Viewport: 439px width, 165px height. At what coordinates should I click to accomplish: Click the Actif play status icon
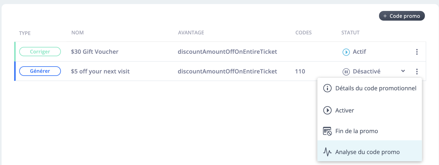pyautogui.click(x=346, y=52)
